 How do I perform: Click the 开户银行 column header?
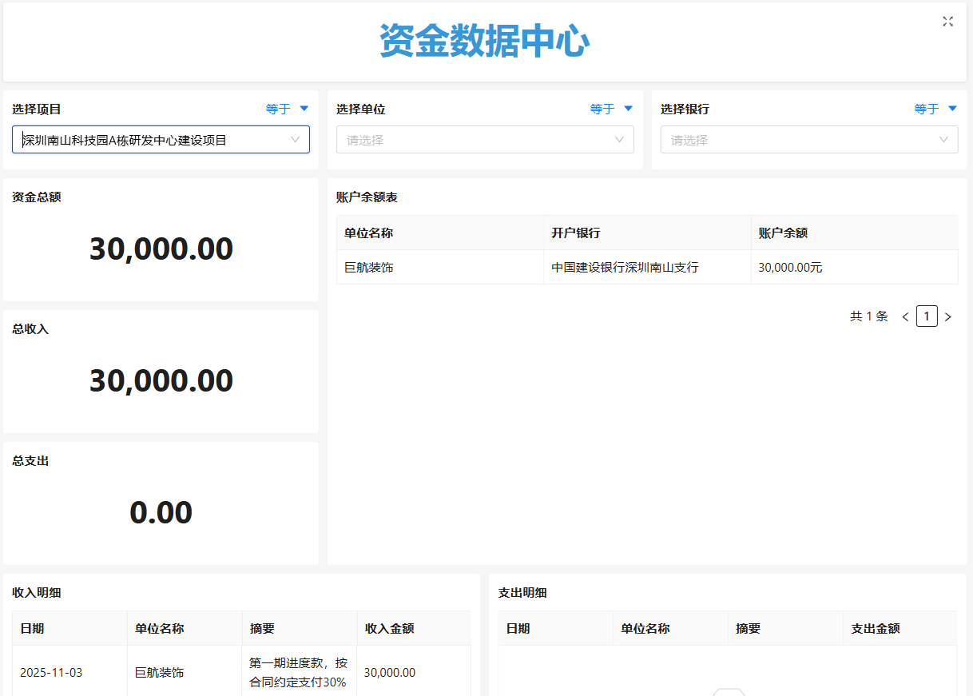coord(575,233)
